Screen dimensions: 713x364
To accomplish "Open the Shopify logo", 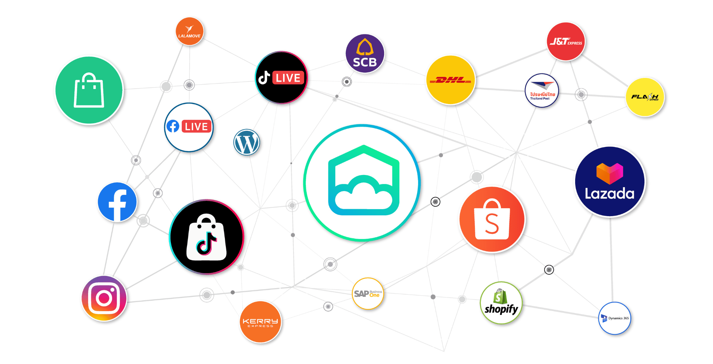I will point(501,303).
